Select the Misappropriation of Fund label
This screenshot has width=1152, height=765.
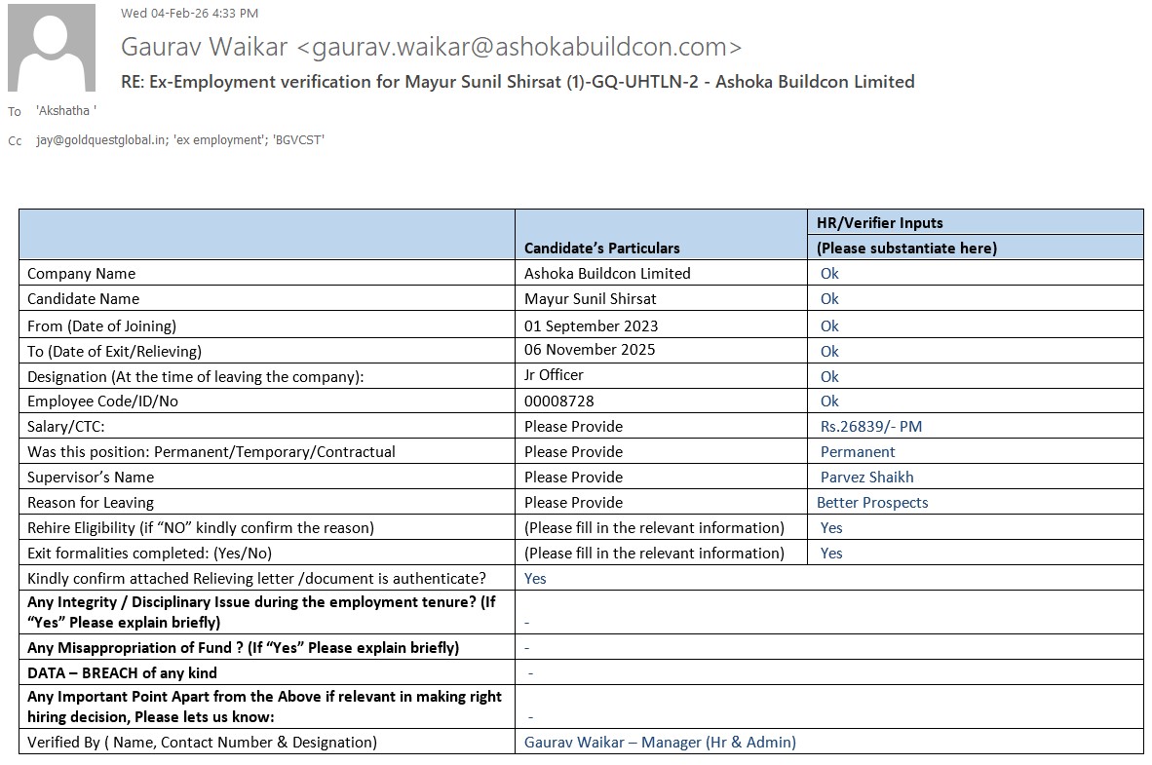pos(244,648)
